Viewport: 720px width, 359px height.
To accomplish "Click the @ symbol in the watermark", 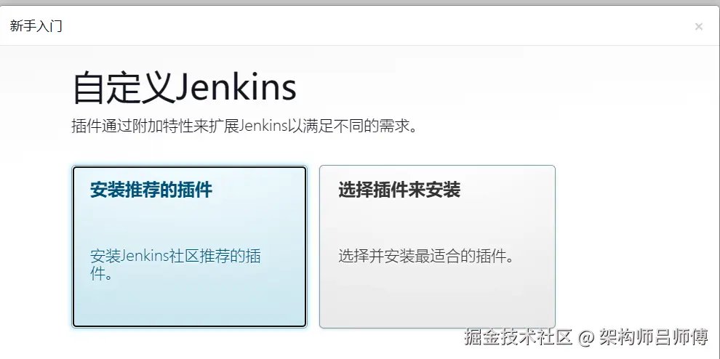I will click(x=586, y=339).
